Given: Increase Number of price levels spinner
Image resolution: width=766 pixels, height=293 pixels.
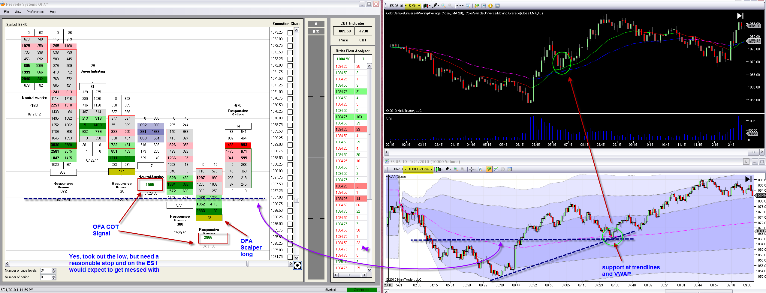Looking at the screenshot, I should point(54,269).
